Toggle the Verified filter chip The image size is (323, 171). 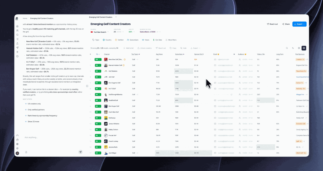(x=119, y=40)
